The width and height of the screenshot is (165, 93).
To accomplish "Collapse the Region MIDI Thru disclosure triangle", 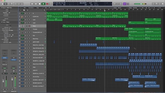I will 2,8.
